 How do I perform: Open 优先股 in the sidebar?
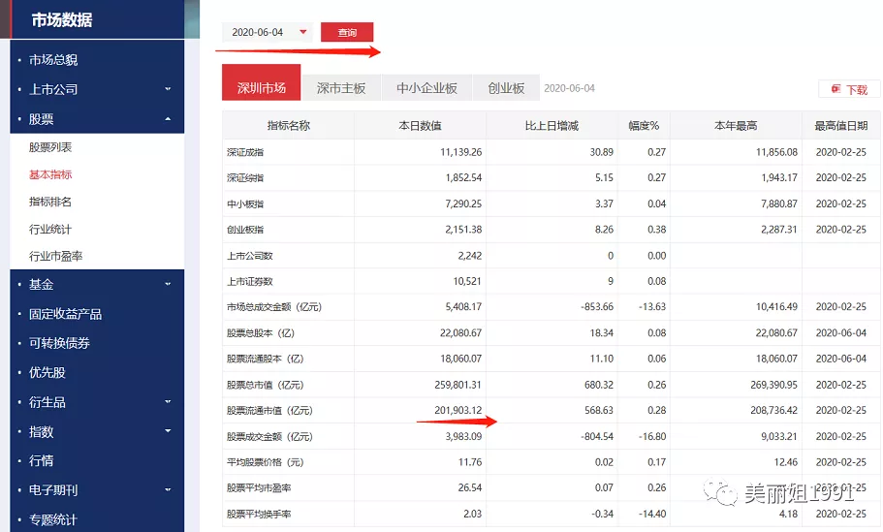[x=47, y=372]
